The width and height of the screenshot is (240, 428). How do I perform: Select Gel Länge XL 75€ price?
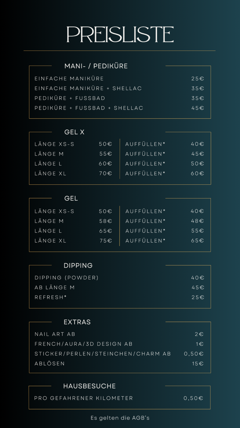pos(106,241)
